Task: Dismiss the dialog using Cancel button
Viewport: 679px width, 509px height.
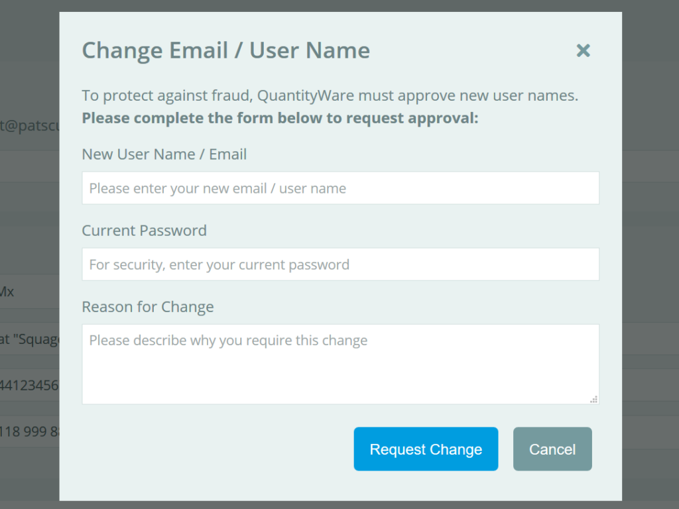Action: (x=552, y=449)
